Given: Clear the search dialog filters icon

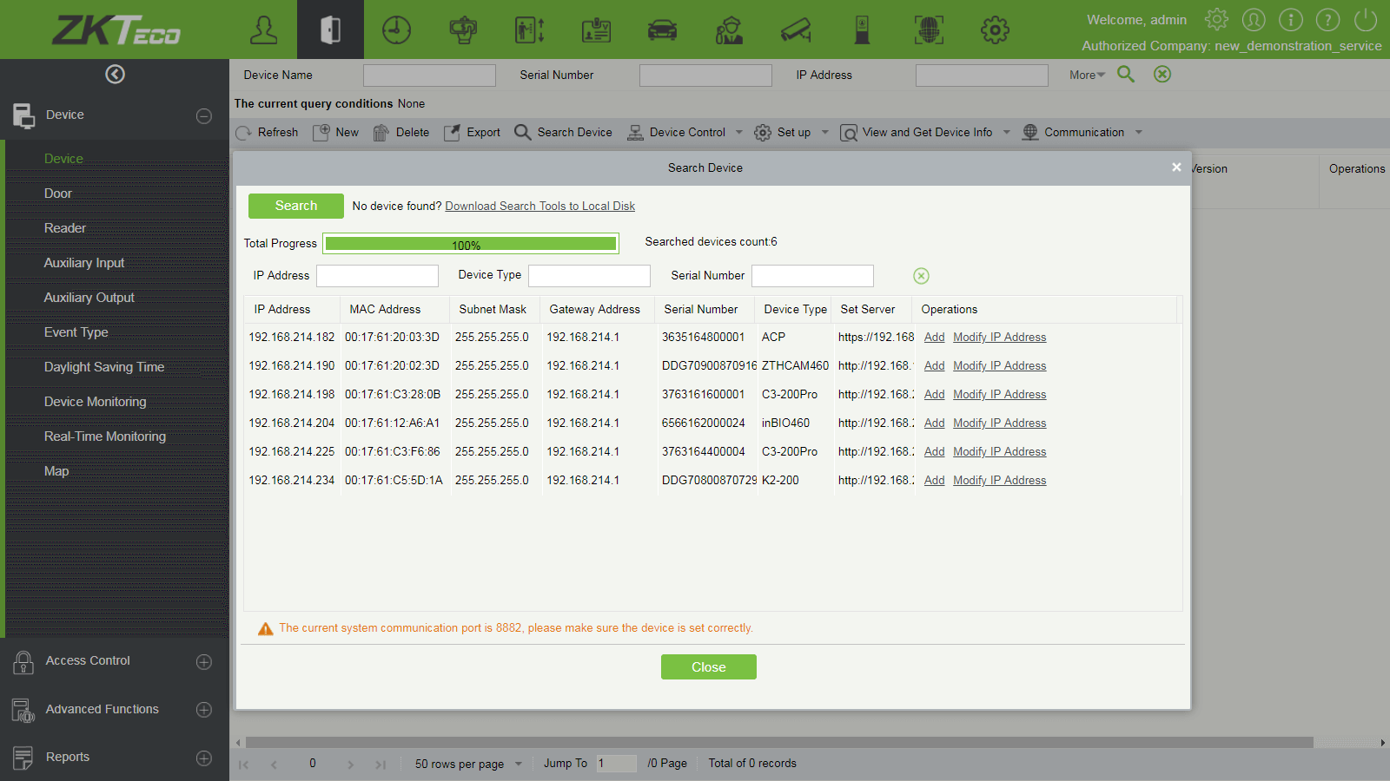Looking at the screenshot, I should [x=921, y=276].
